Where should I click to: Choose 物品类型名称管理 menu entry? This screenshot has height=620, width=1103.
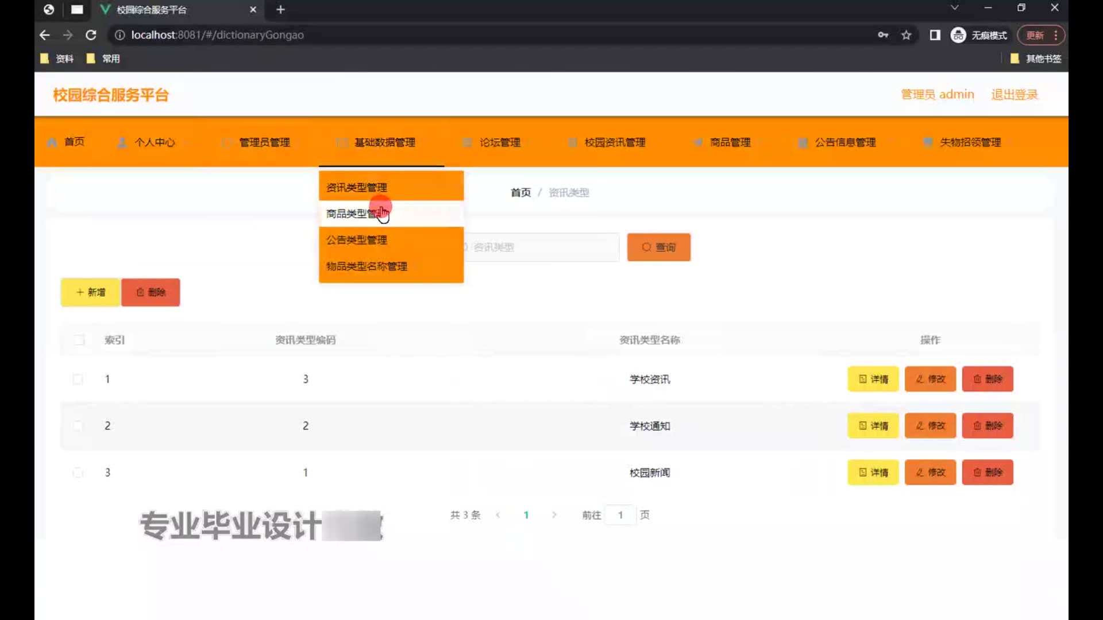click(367, 266)
